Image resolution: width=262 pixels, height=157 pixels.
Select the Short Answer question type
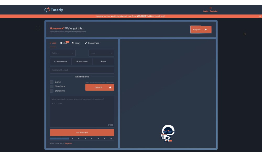click(82, 61)
